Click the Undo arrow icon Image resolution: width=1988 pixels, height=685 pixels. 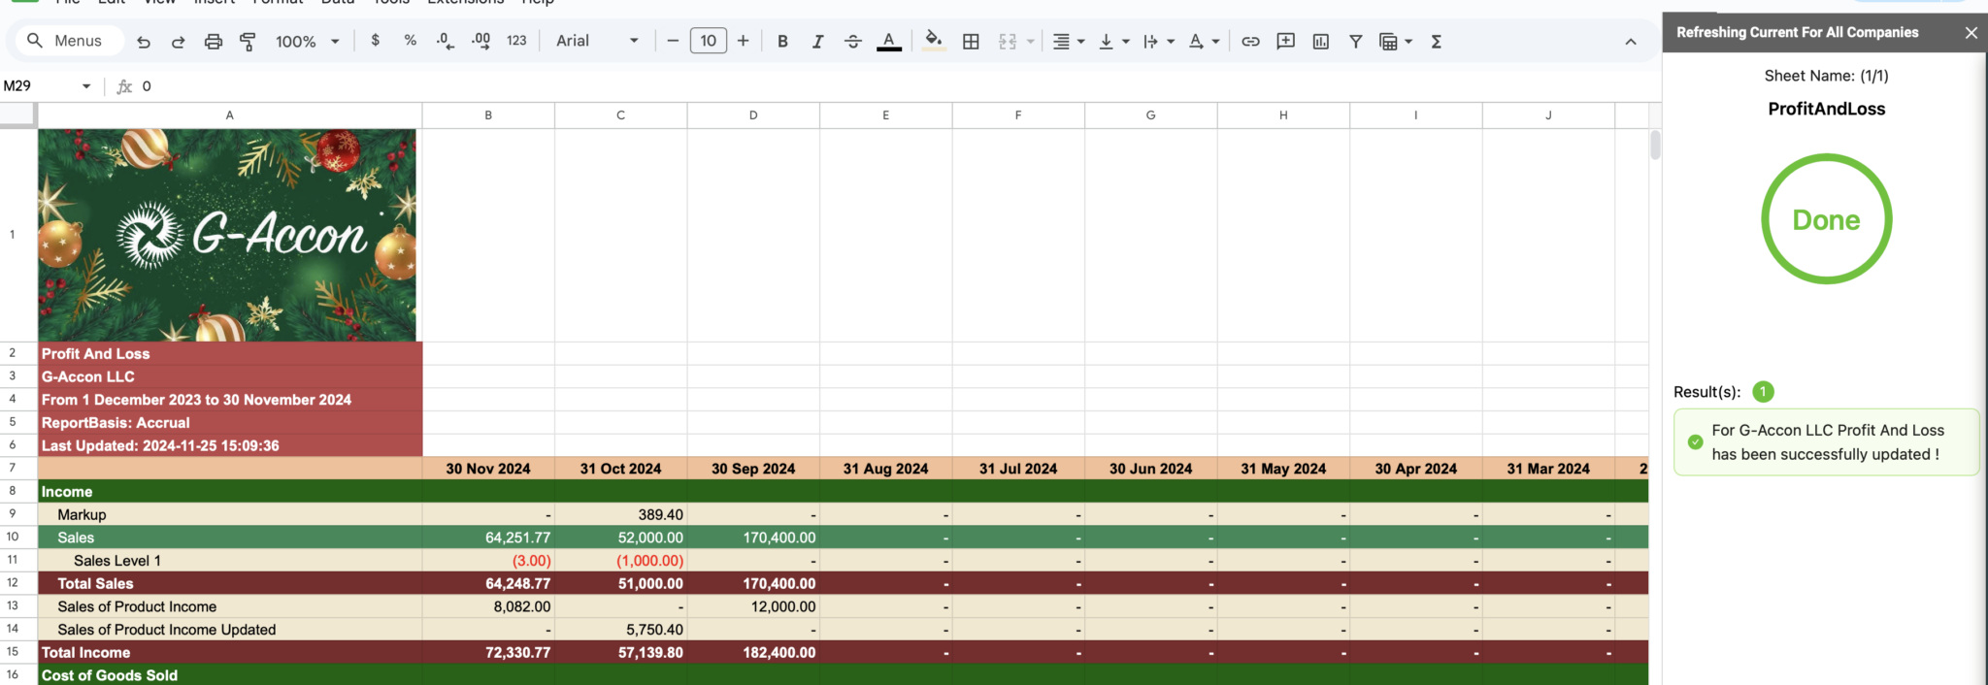tap(144, 42)
